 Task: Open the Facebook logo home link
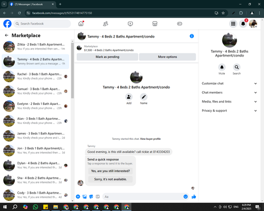[7, 24]
